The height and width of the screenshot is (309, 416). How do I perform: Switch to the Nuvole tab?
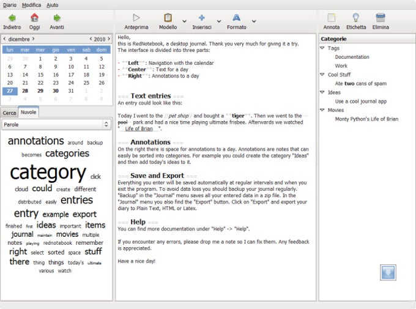(x=28, y=112)
